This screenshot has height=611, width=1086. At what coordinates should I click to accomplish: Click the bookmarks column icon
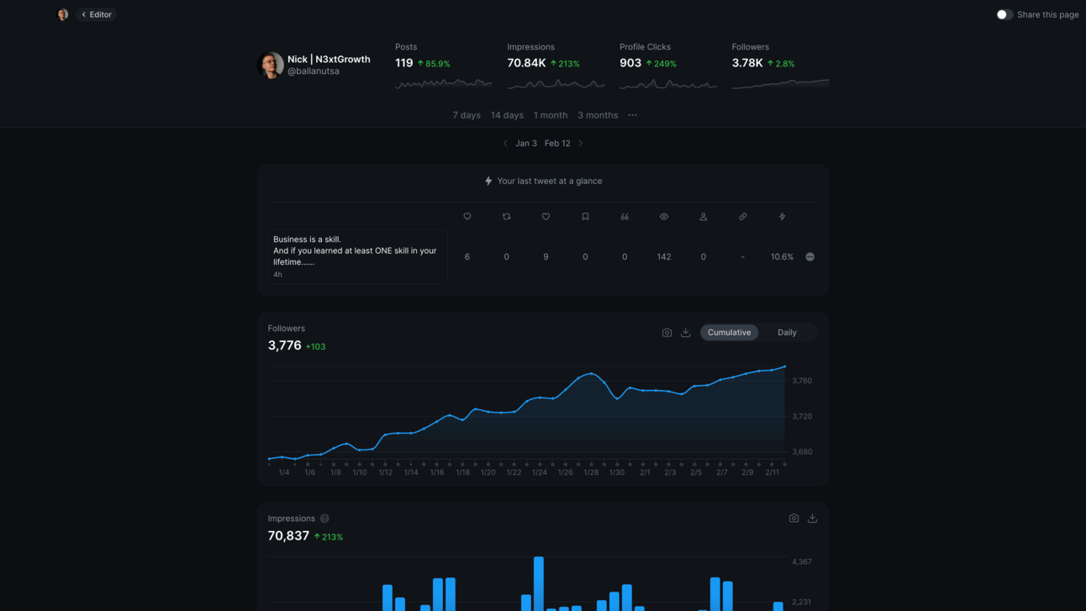pyautogui.click(x=585, y=217)
